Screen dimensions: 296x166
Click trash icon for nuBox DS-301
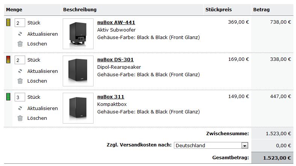(x=20, y=81)
